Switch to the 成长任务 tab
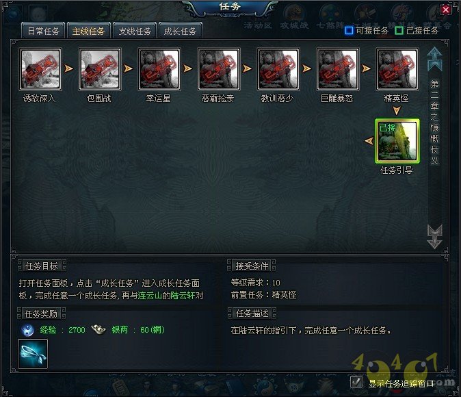Image resolution: width=461 pixels, height=397 pixels. click(180, 31)
